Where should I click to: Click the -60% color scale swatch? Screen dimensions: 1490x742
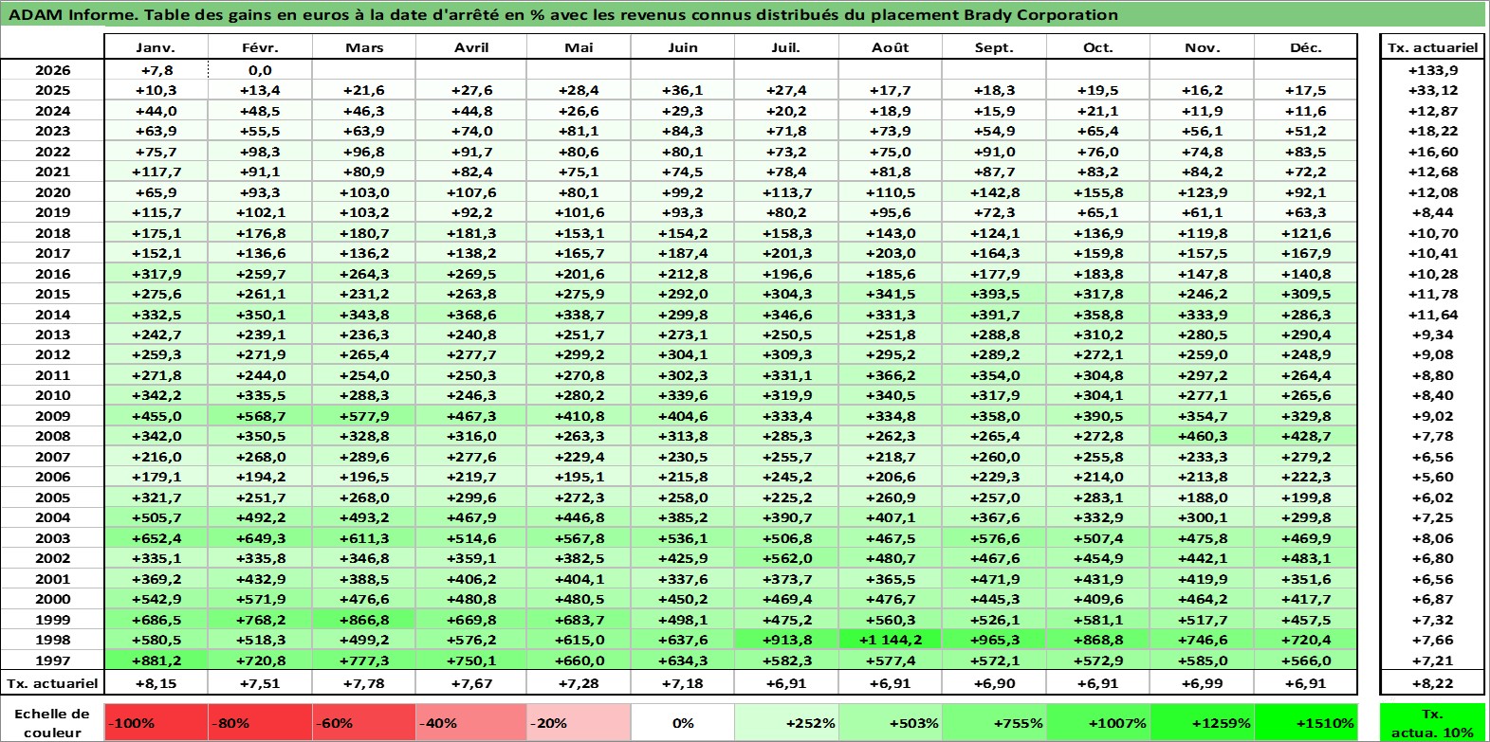click(x=364, y=722)
